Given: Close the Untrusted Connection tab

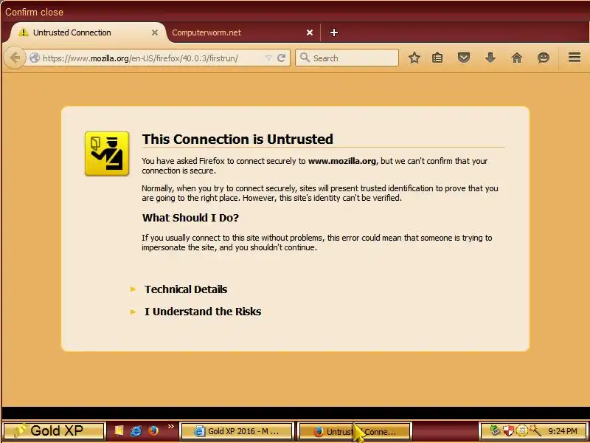Looking at the screenshot, I should click(x=155, y=32).
